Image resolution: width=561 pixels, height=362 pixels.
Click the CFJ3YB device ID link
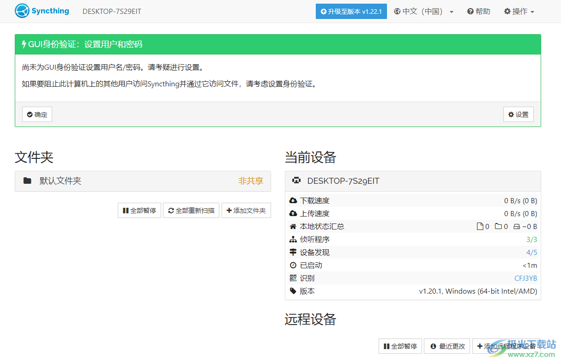point(525,278)
